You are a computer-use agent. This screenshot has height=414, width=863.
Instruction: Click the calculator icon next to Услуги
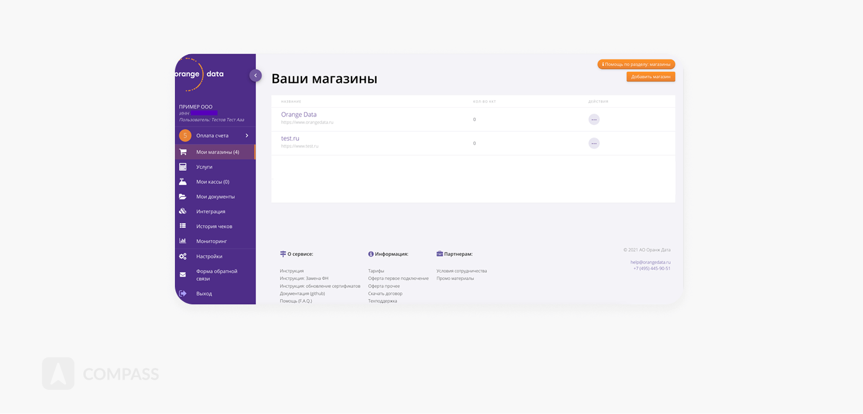point(183,167)
